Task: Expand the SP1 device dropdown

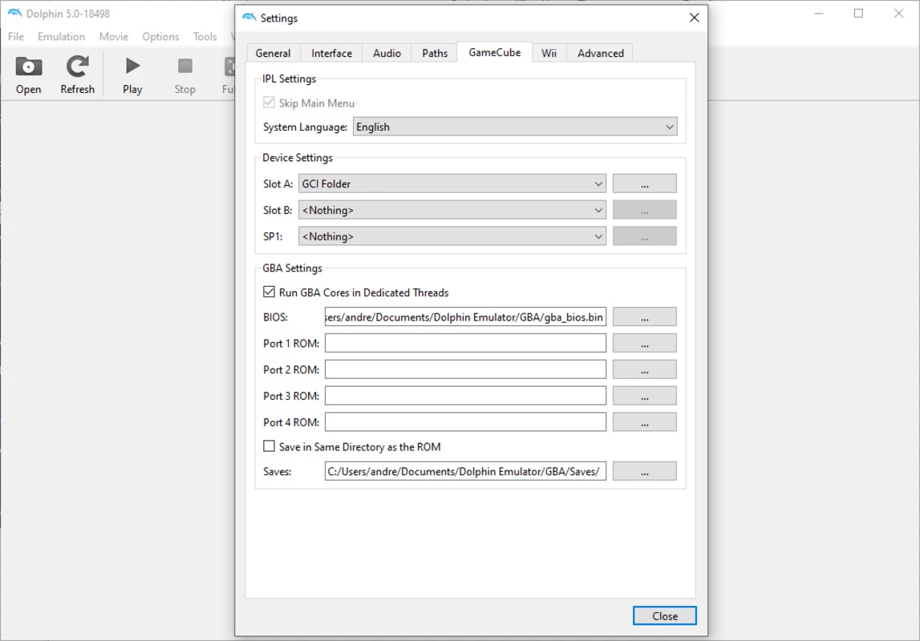Action: click(452, 237)
